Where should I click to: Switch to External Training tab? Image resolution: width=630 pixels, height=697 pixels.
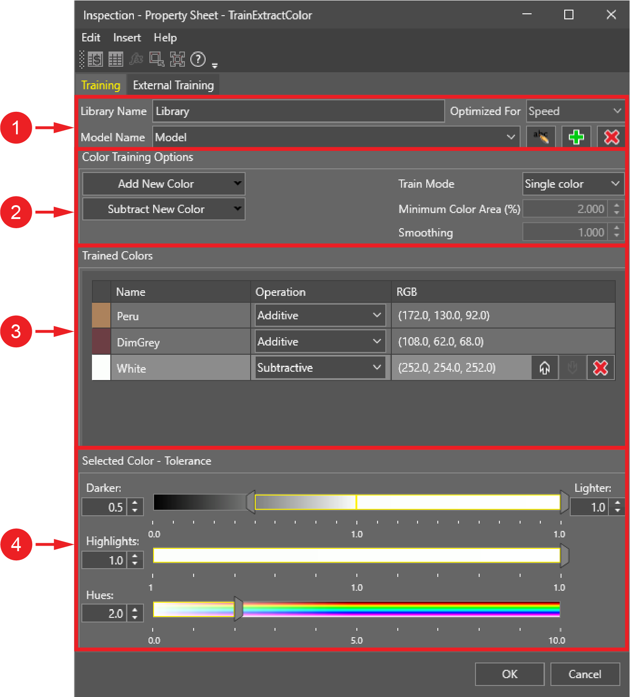click(x=173, y=85)
